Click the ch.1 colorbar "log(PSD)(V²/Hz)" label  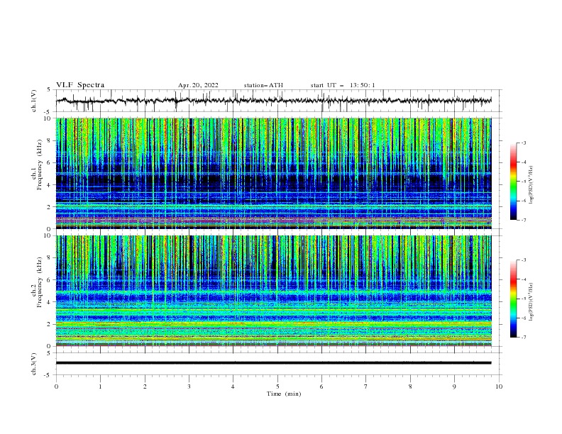click(x=531, y=185)
